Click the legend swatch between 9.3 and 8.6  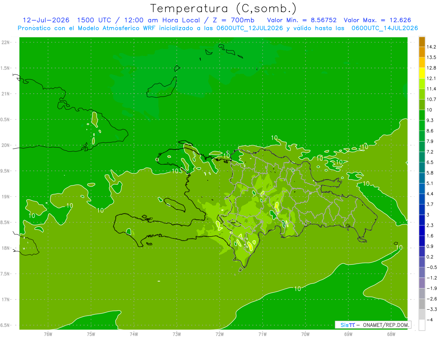(x=422, y=125)
